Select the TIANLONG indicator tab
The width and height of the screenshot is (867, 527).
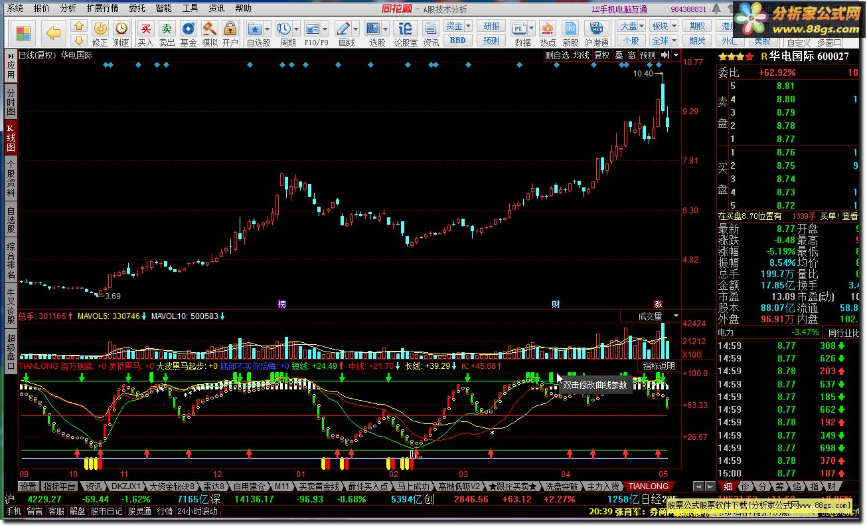click(648, 487)
